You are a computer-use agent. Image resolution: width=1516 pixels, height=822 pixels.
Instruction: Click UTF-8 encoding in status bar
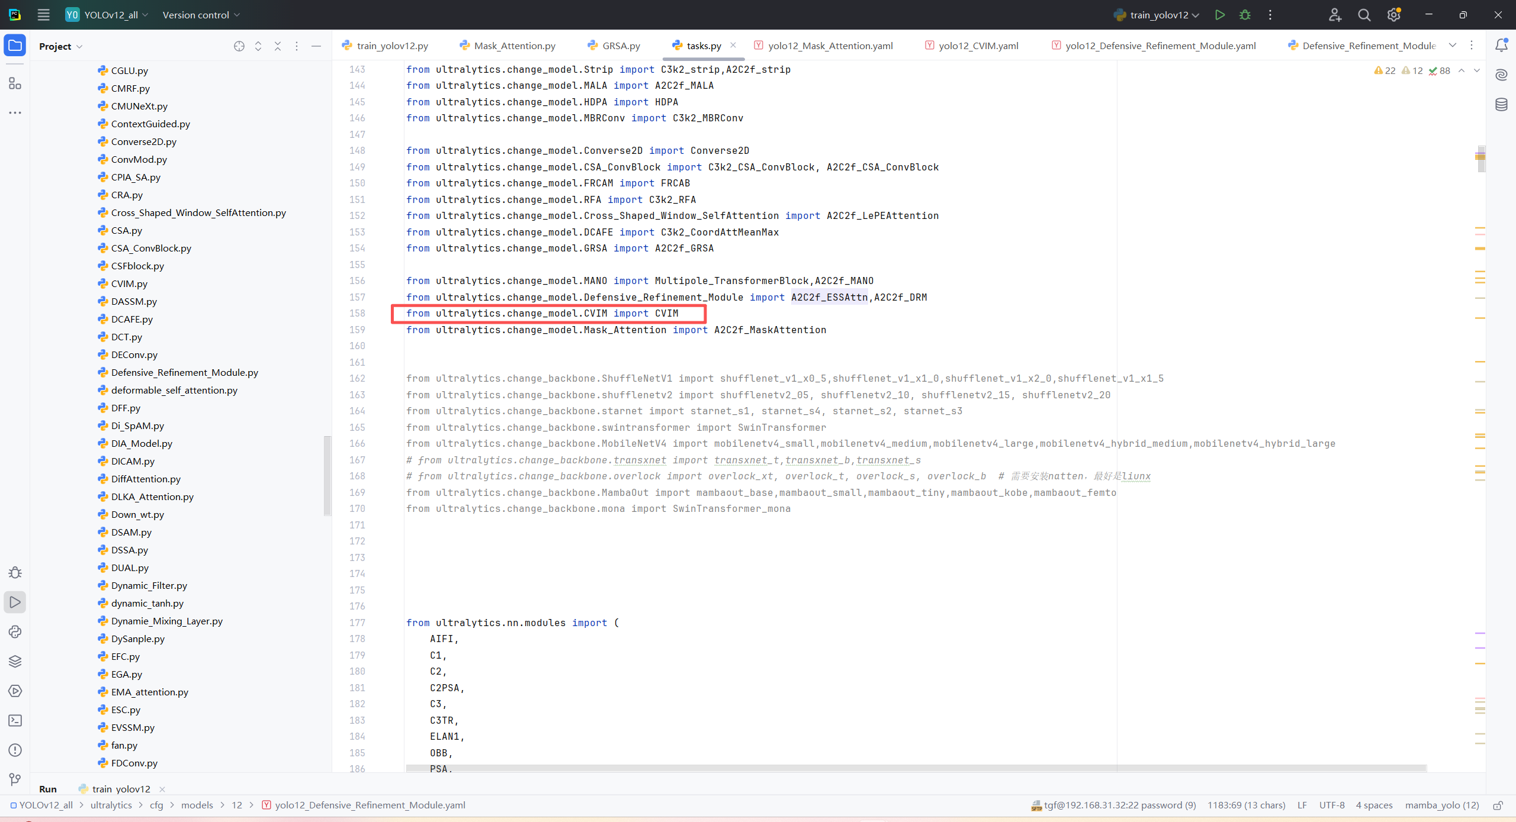click(1331, 805)
